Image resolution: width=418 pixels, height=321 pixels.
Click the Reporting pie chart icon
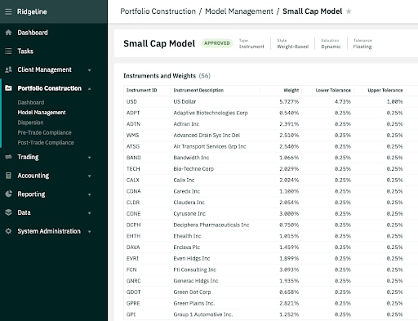tap(8, 194)
